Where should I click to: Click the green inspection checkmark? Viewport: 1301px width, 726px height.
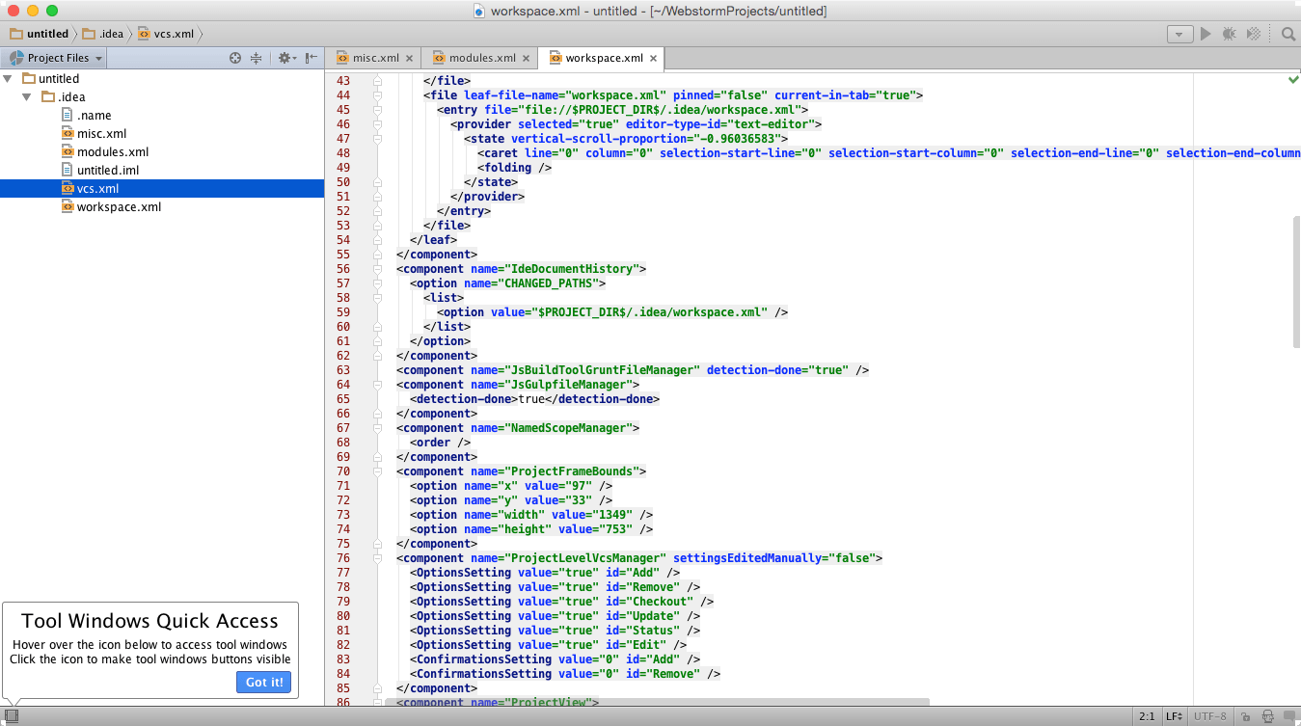click(x=1293, y=79)
